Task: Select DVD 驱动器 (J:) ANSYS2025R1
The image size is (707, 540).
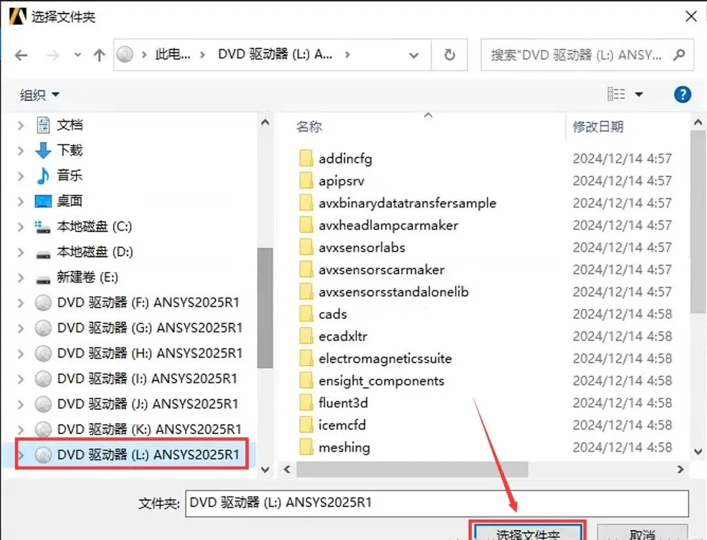Action: point(147,404)
